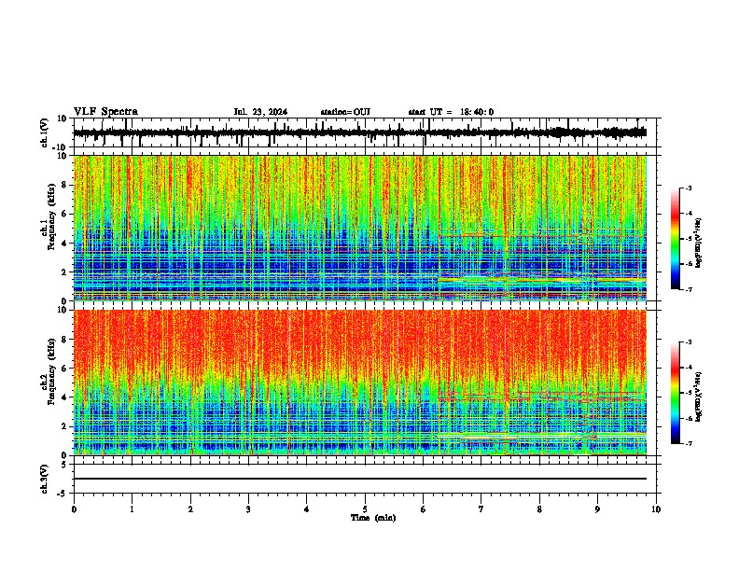This screenshot has height=571, width=739.
Task: Click the "1" time axis tick label
Action: [132, 509]
